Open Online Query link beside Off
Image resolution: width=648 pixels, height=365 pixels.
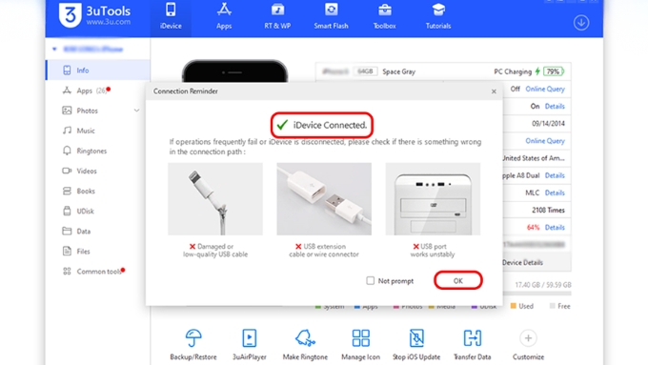[545, 89]
